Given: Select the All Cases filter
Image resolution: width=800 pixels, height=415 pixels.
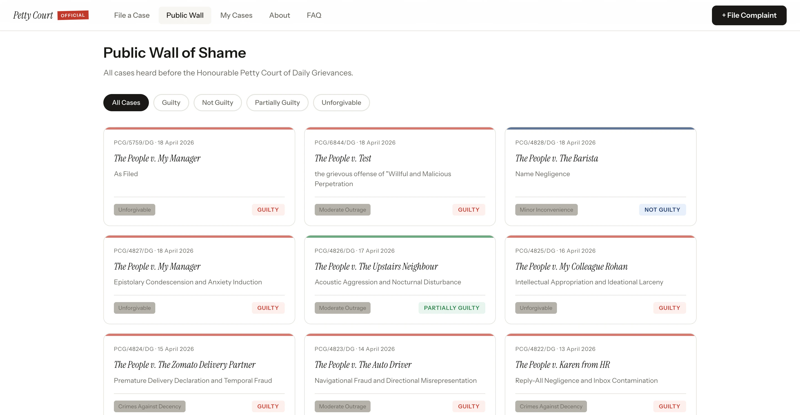Looking at the screenshot, I should coord(126,103).
